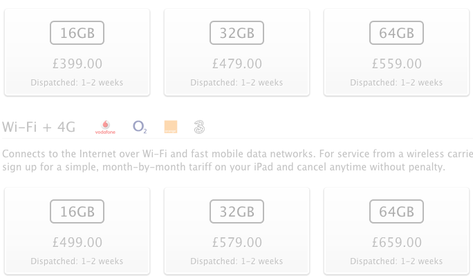Screen dimensions: 473x278
Task: Click the 16GB badge in the 4G row
Action: click(x=77, y=212)
